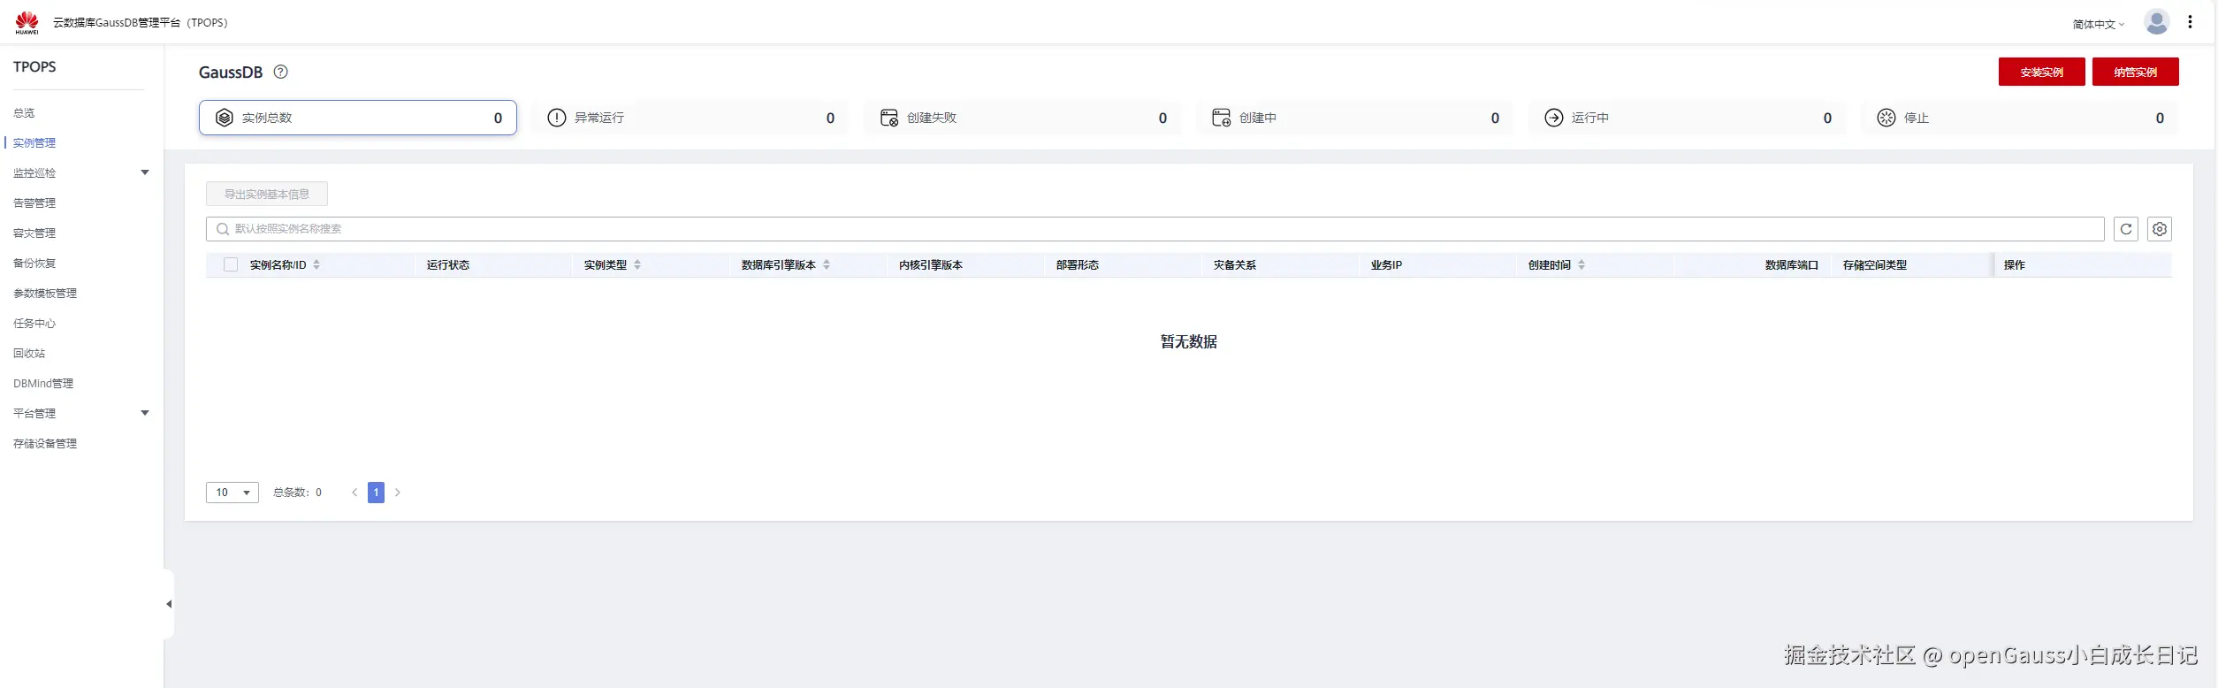Click the red 纳管实例 button
Screen dimensions: 2218x688
tap(2135, 72)
